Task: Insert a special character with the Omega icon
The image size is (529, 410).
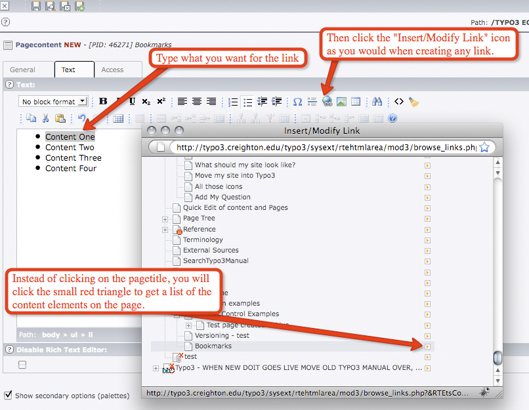Action: 297,102
